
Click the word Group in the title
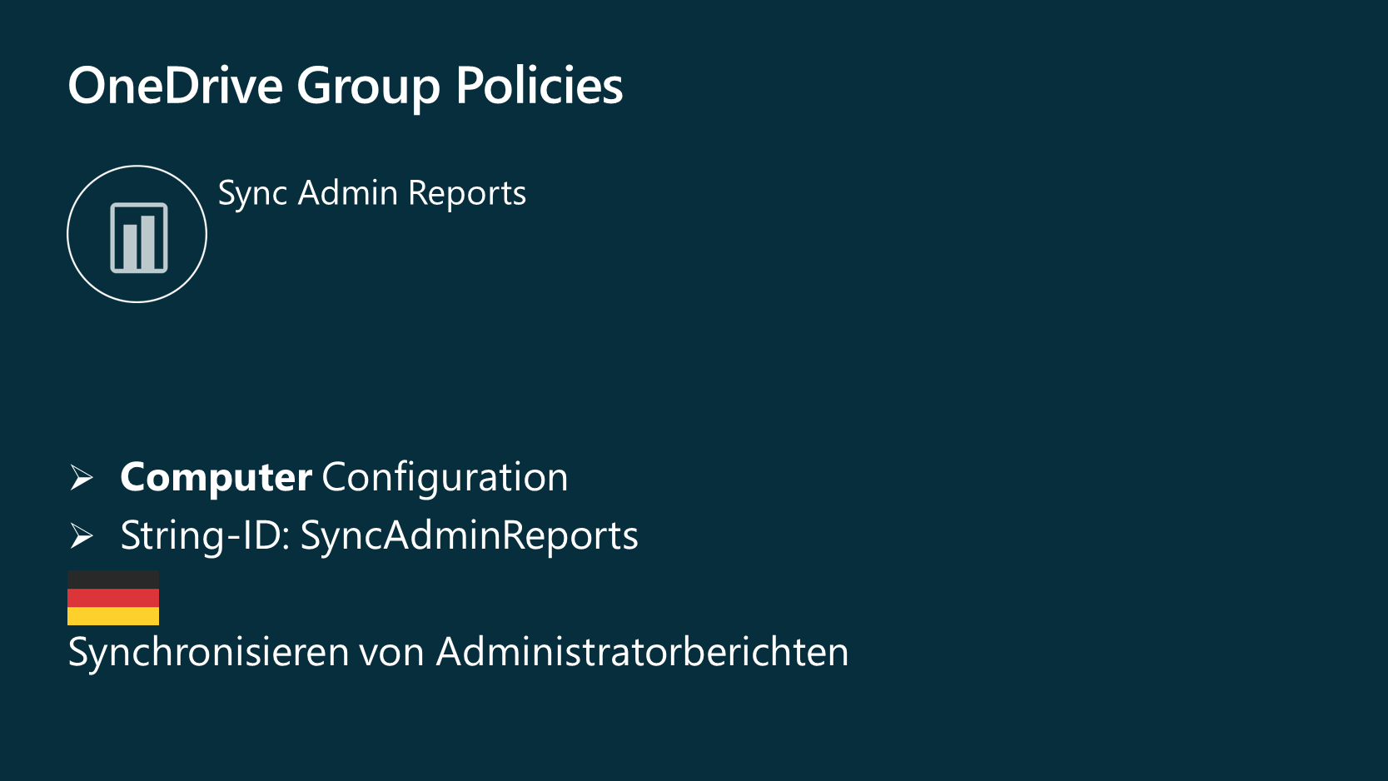click(x=368, y=86)
